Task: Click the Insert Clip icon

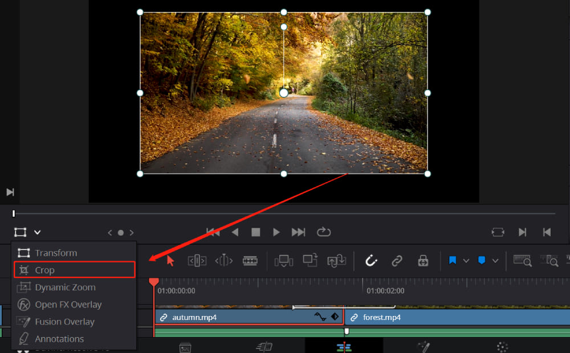Action: 284,260
